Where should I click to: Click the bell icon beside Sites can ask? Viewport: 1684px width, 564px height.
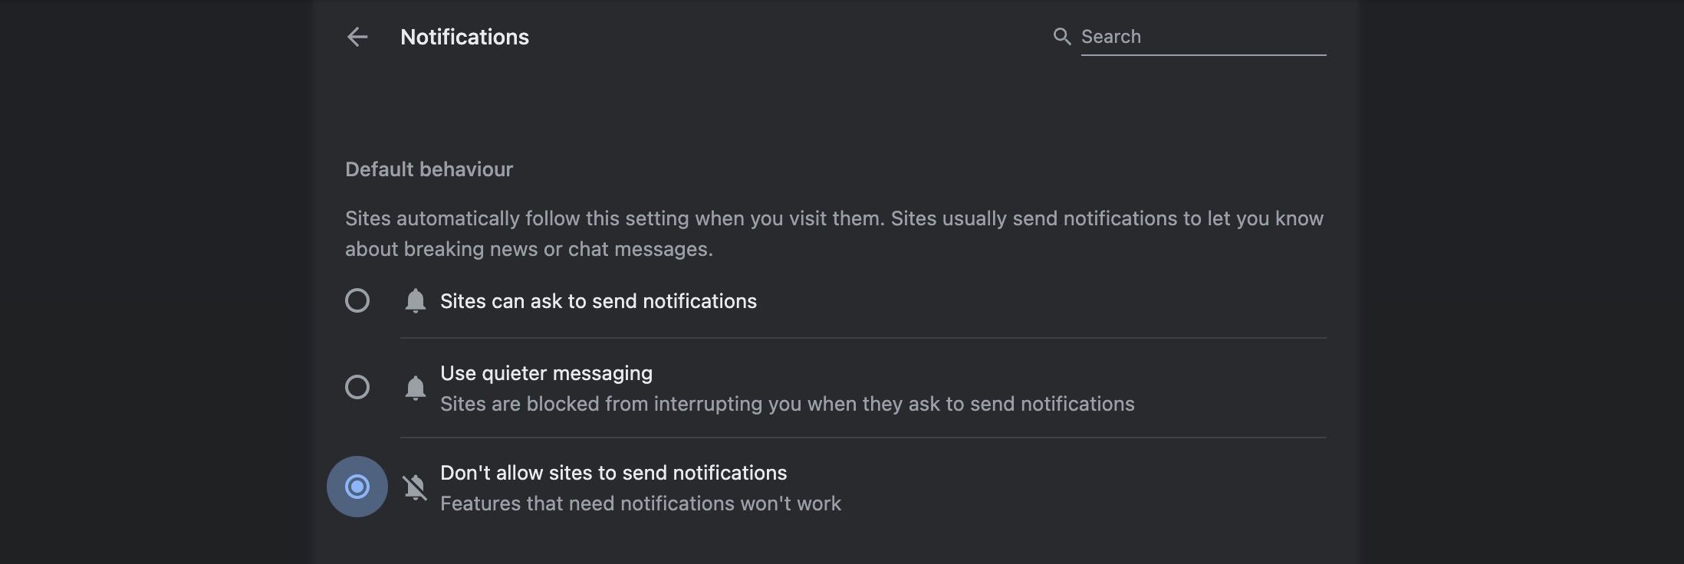pyautogui.click(x=416, y=300)
